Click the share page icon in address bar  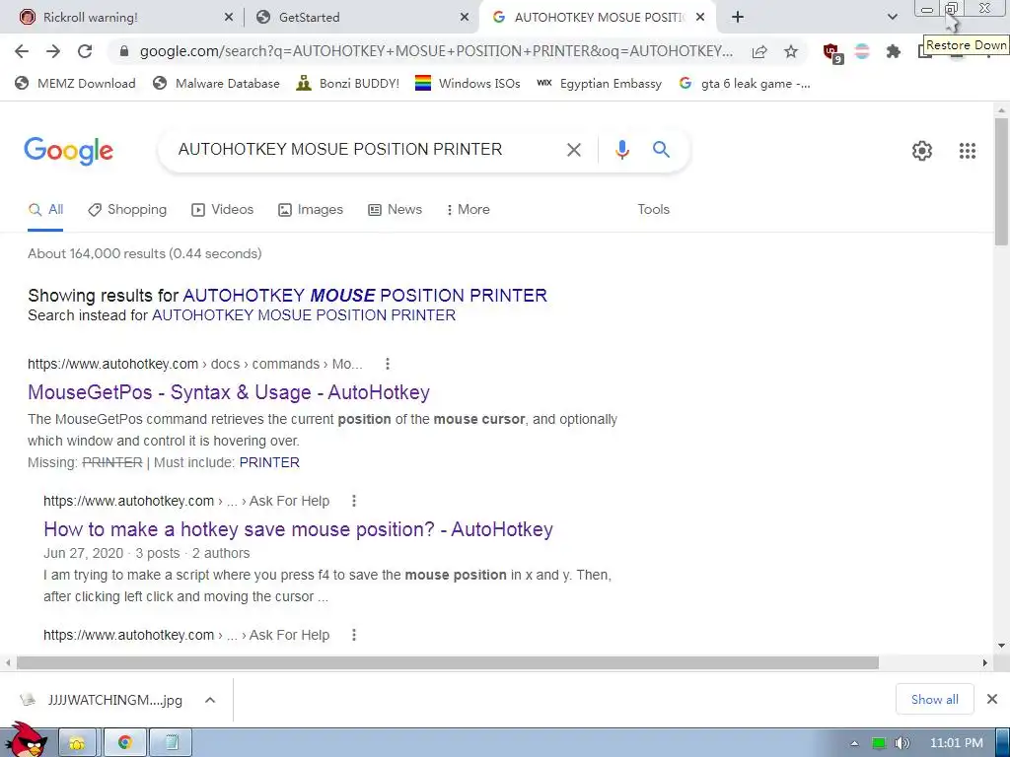759,51
